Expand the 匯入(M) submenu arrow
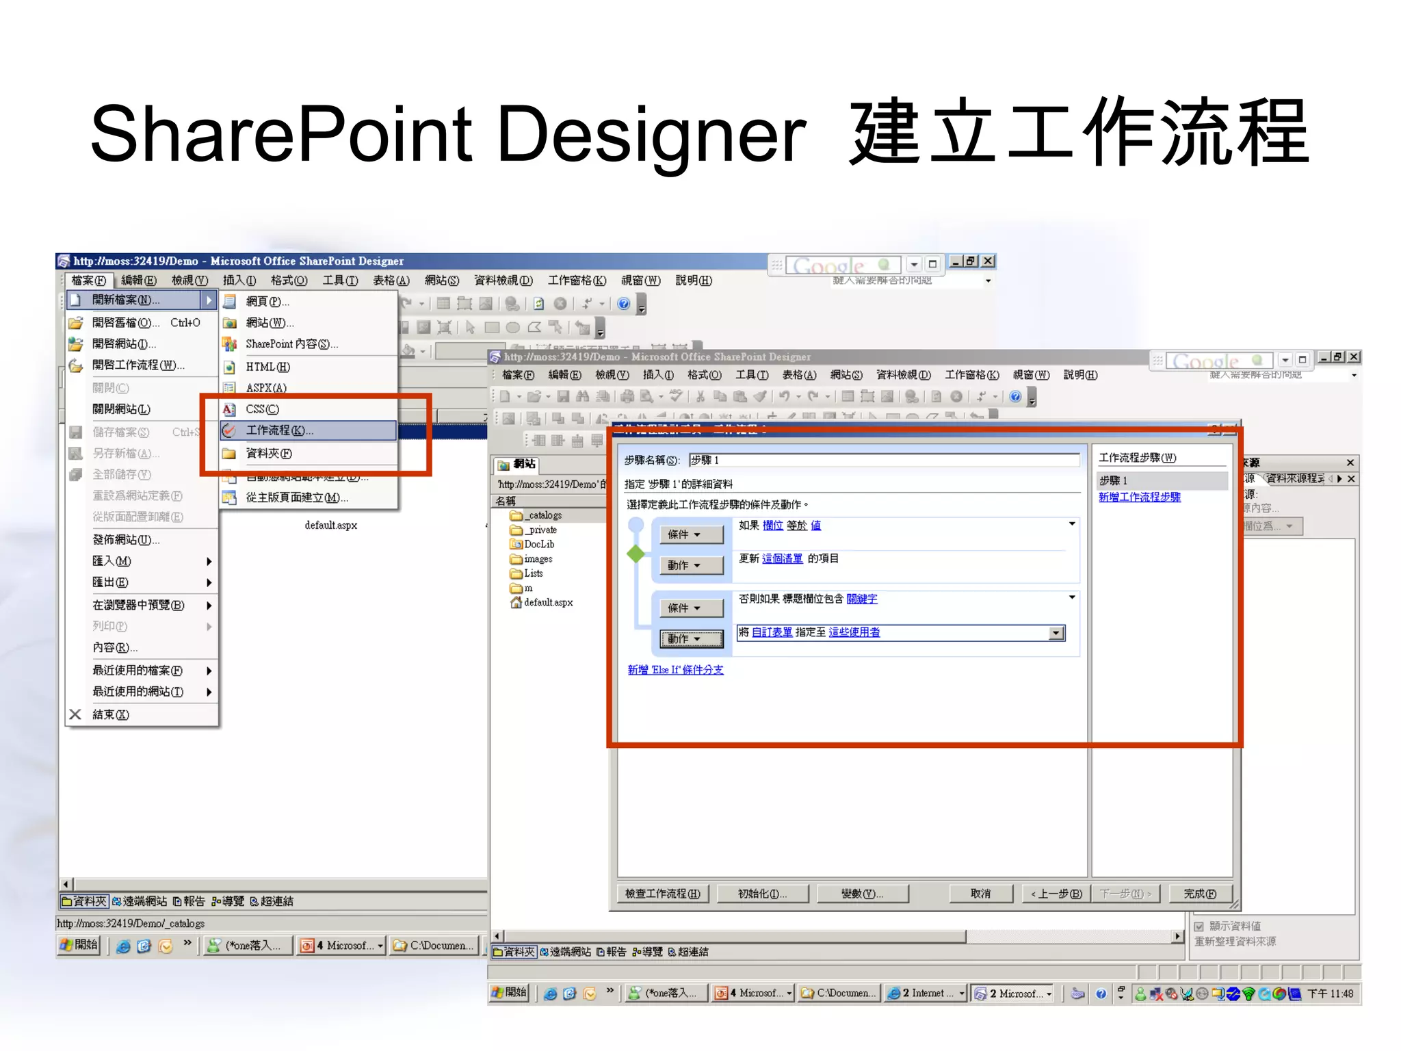Image resolution: width=1401 pixels, height=1051 pixels. click(x=209, y=561)
